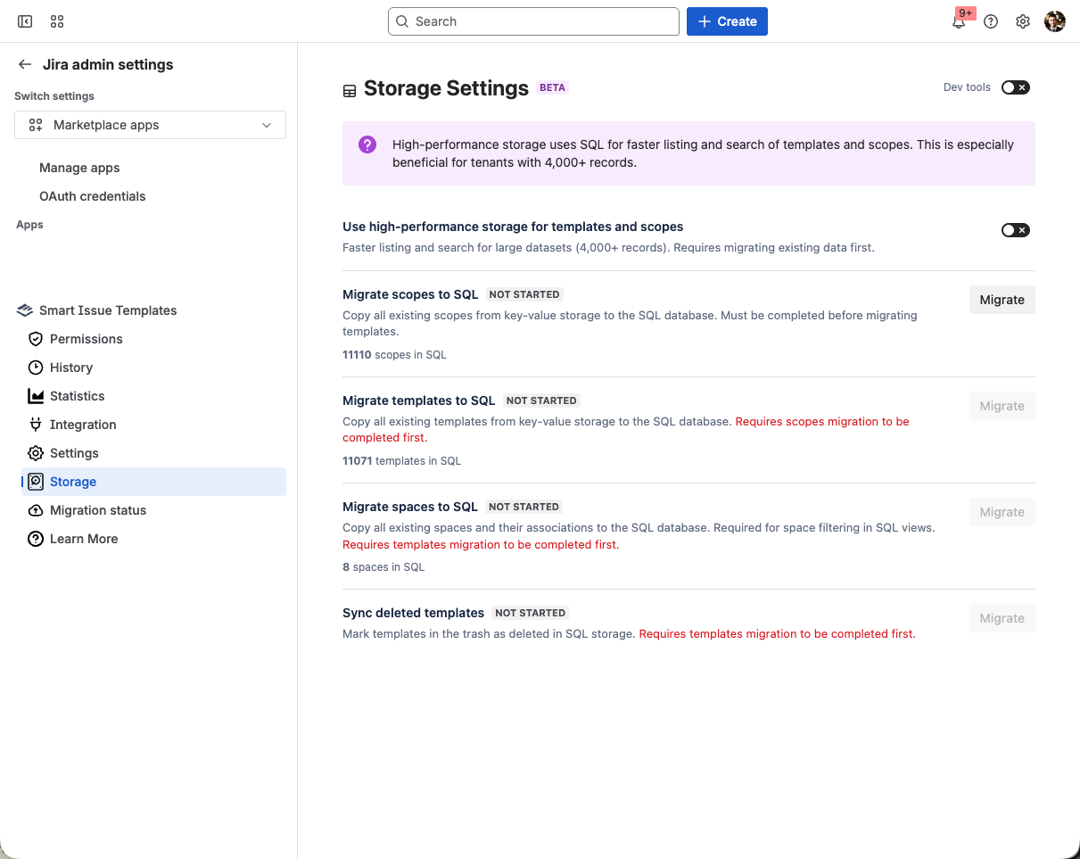Click Smart Issue Templates sidebar heading
This screenshot has width=1080, height=859.
click(108, 310)
